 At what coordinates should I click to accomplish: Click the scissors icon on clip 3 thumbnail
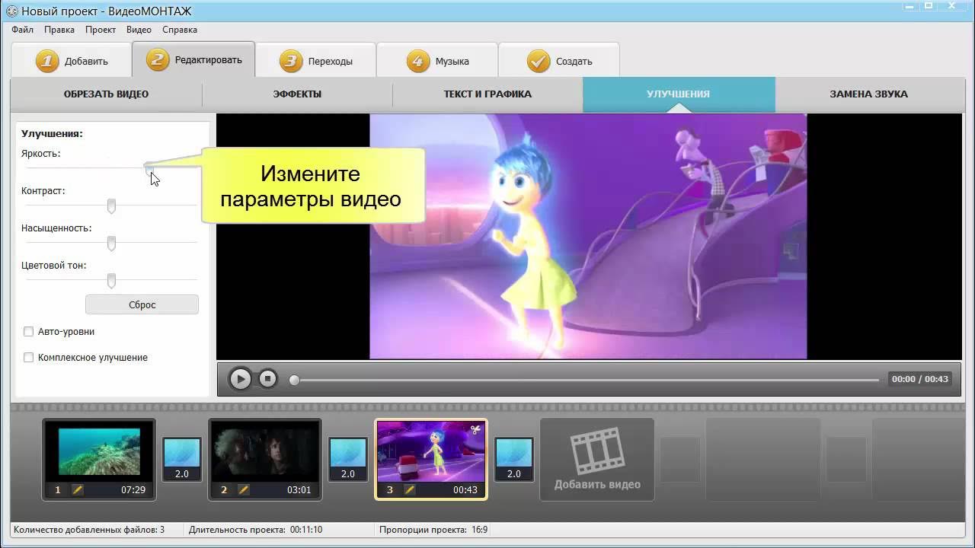click(475, 429)
